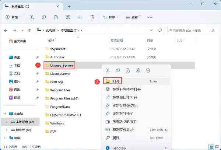Click the Cut icon in the toolbar
The width and height of the screenshot is (221, 150).
[x=32, y=17]
